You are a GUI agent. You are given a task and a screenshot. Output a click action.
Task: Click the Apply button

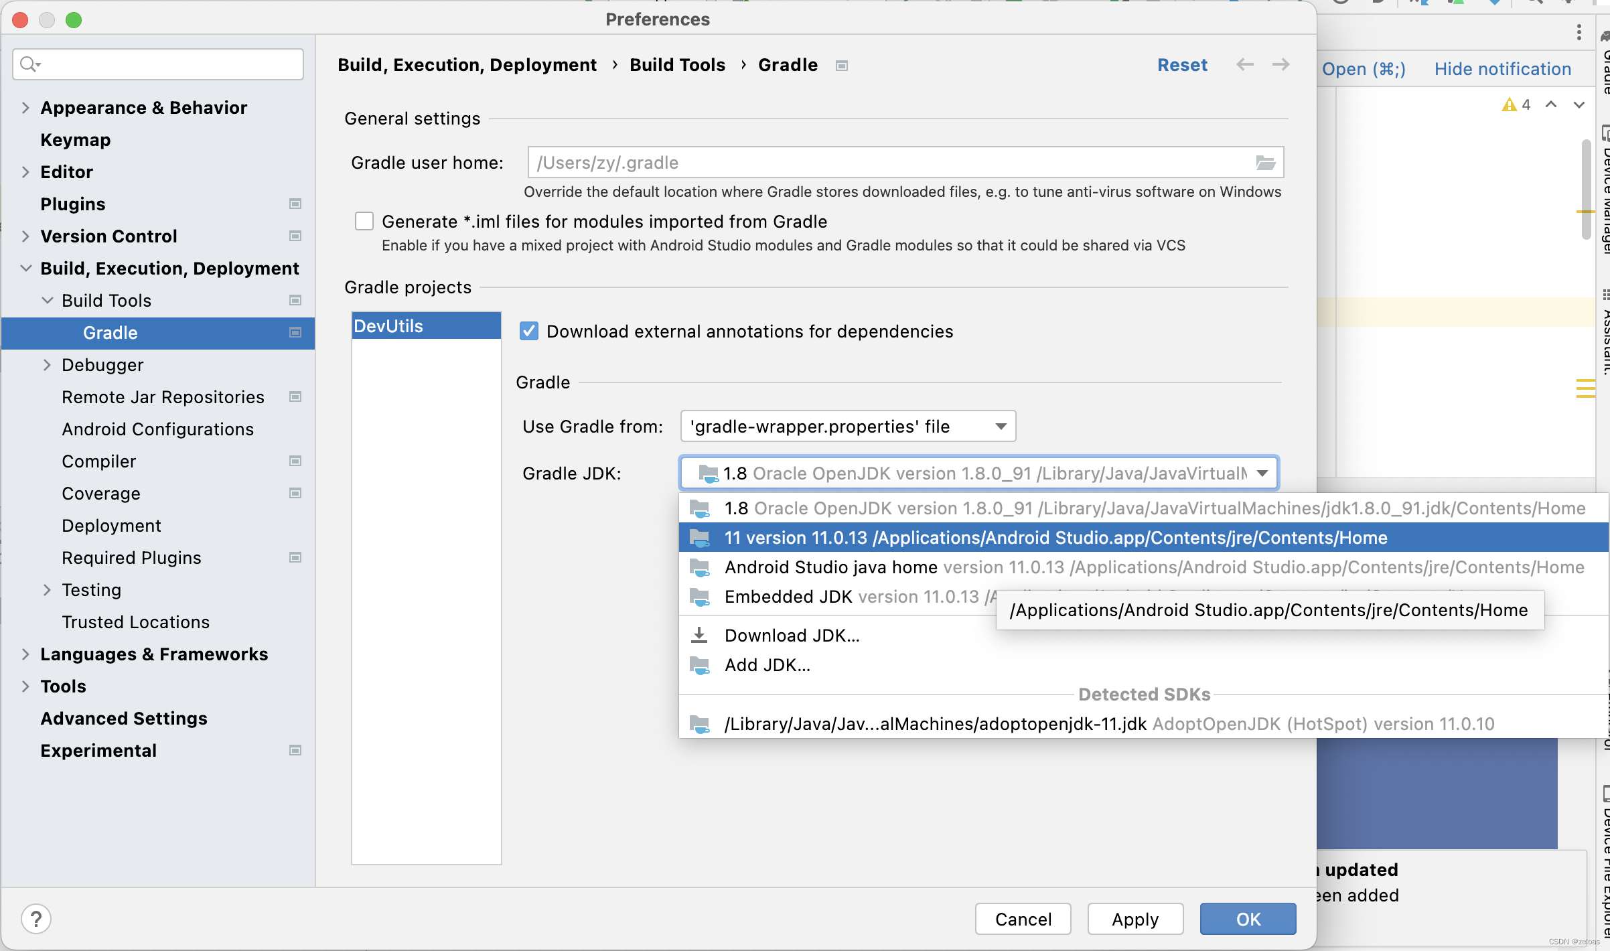pos(1135,919)
